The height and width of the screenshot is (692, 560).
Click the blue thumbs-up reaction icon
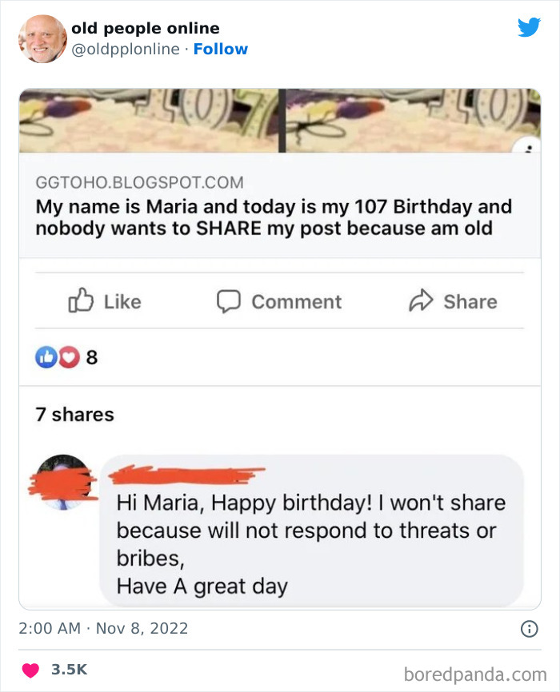[46, 357]
